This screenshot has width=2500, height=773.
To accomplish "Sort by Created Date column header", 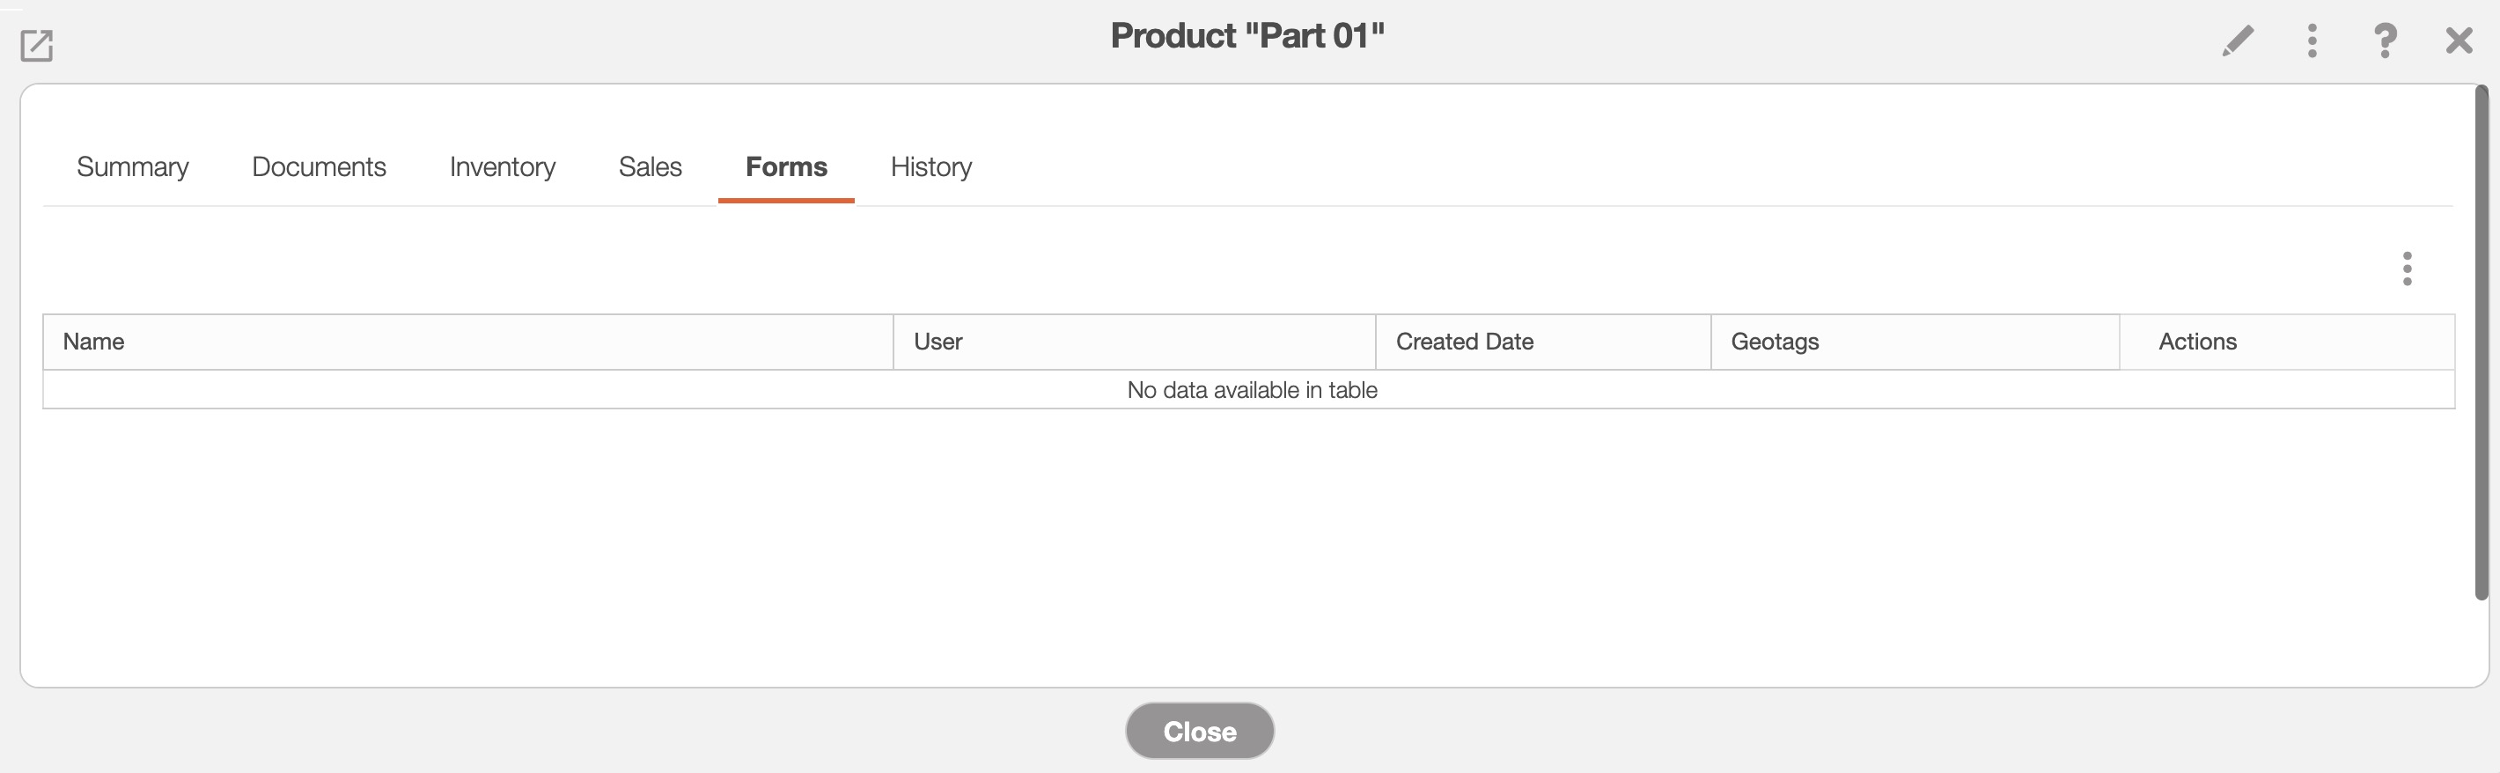I will coord(1465,342).
